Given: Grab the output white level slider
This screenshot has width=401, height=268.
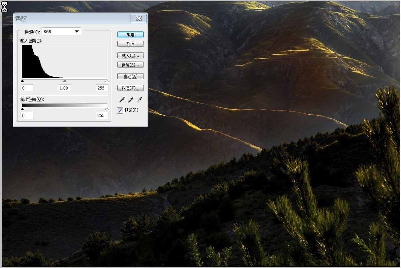Looking at the screenshot, I should [x=107, y=109].
